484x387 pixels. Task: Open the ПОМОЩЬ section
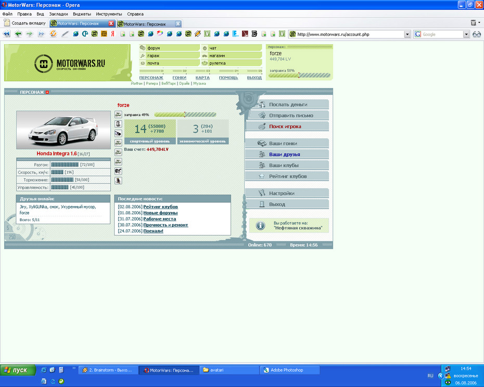tap(228, 78)
